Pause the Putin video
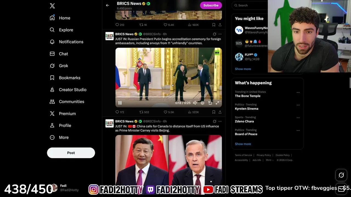Screen dimensions: 351x197 [120, 103]
